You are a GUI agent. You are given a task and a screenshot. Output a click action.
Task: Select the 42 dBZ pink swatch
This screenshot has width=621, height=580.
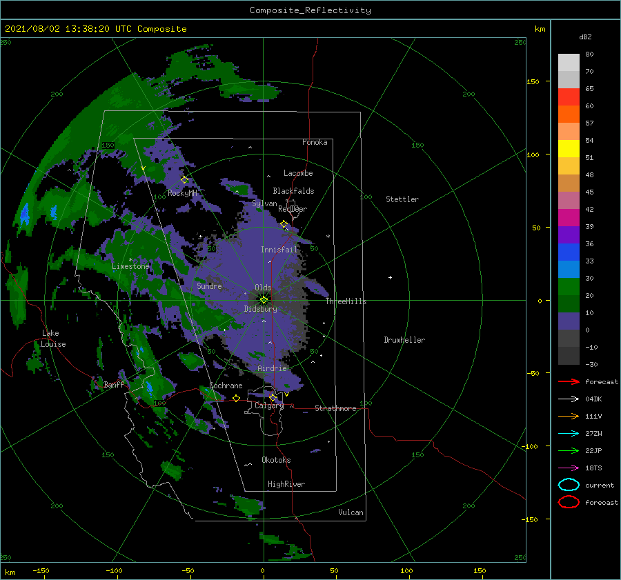(569, 200)
